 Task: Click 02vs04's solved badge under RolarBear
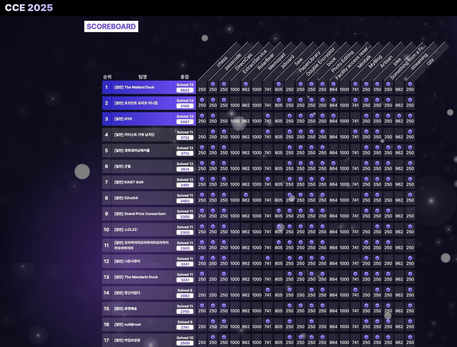pyautogui.click(x=246, y=195)
